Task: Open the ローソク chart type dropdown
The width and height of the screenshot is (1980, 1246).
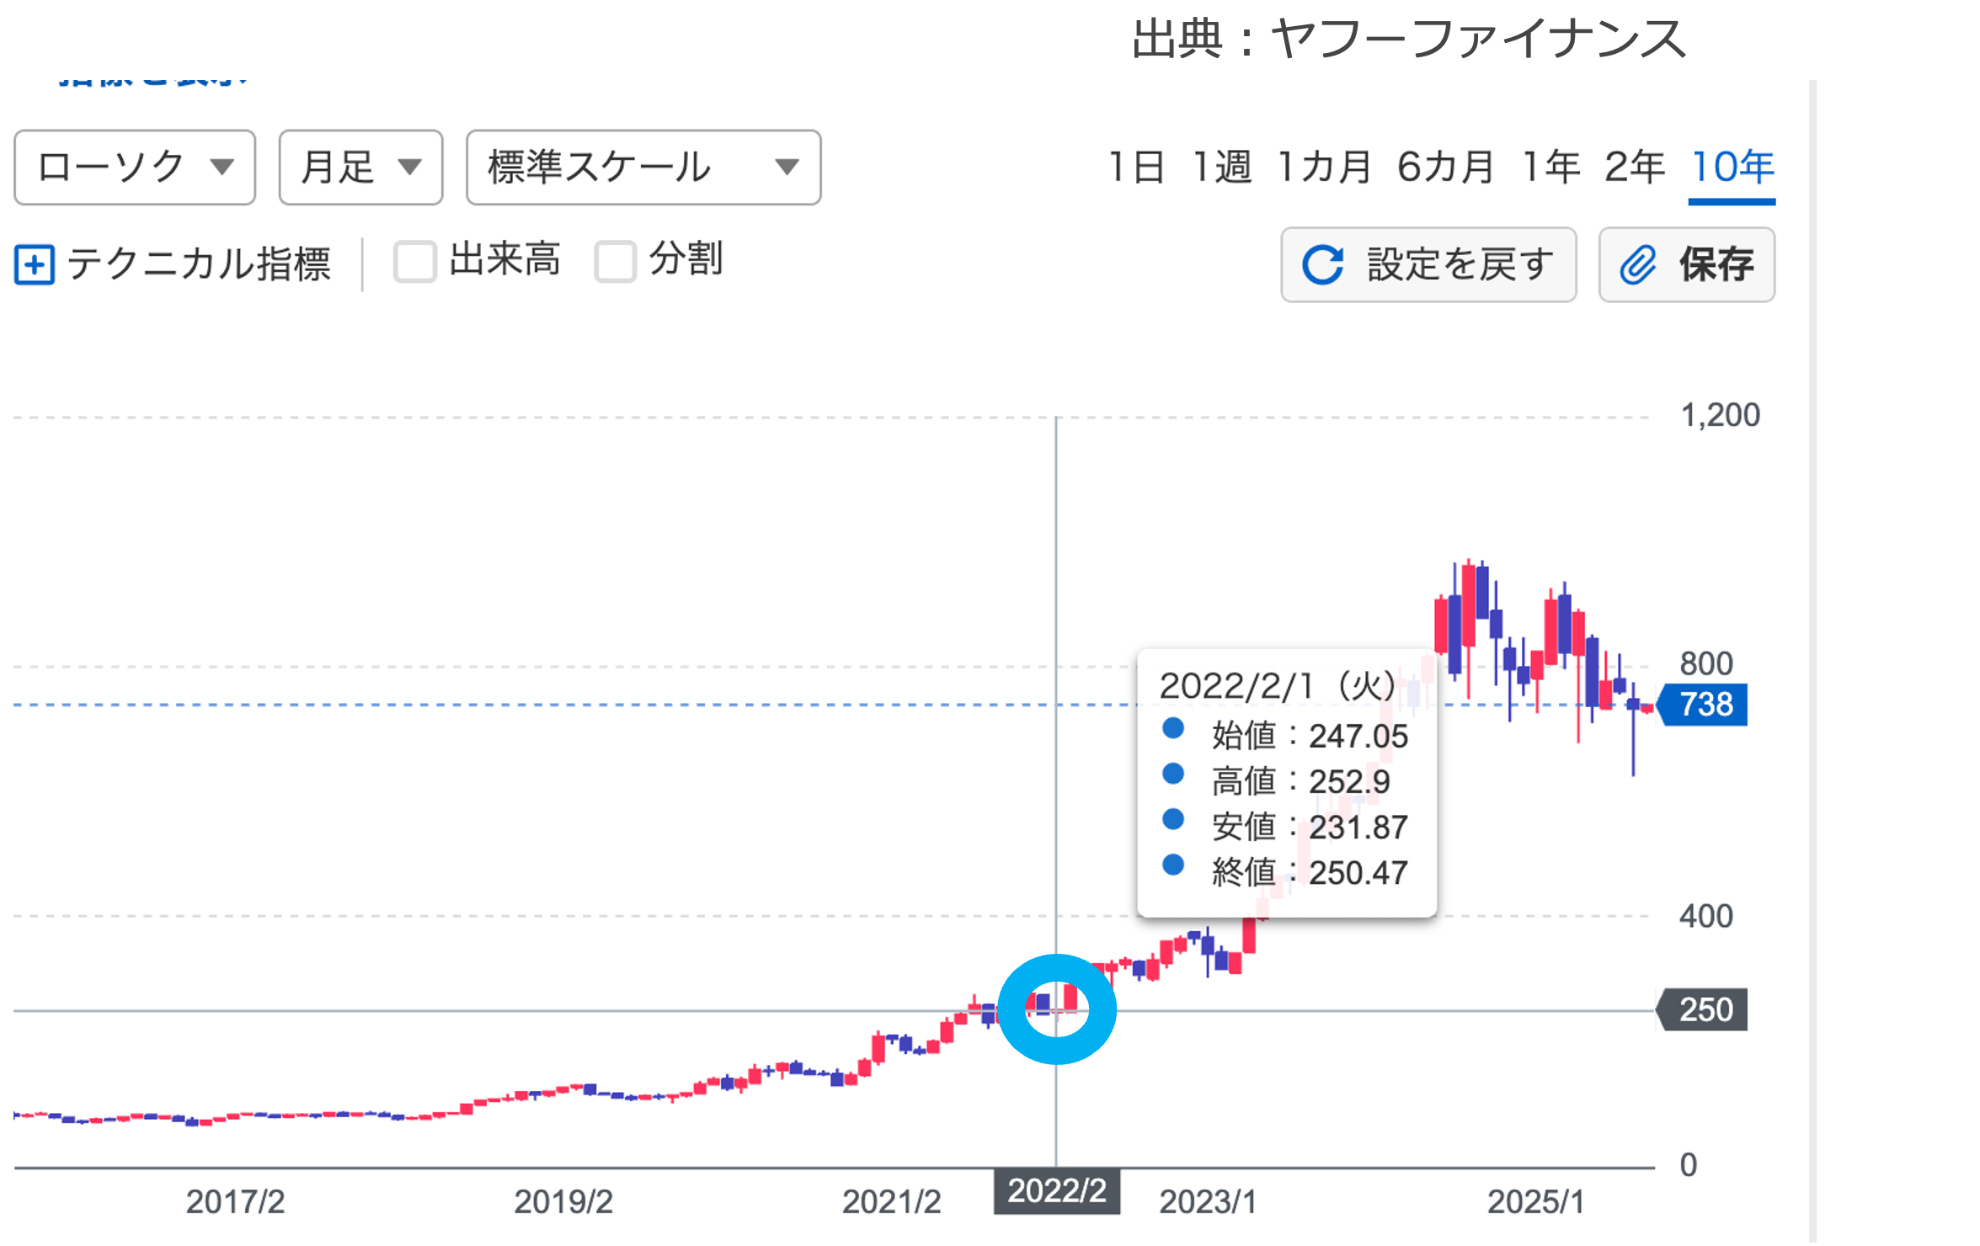Action: click(x=135, y=168)
